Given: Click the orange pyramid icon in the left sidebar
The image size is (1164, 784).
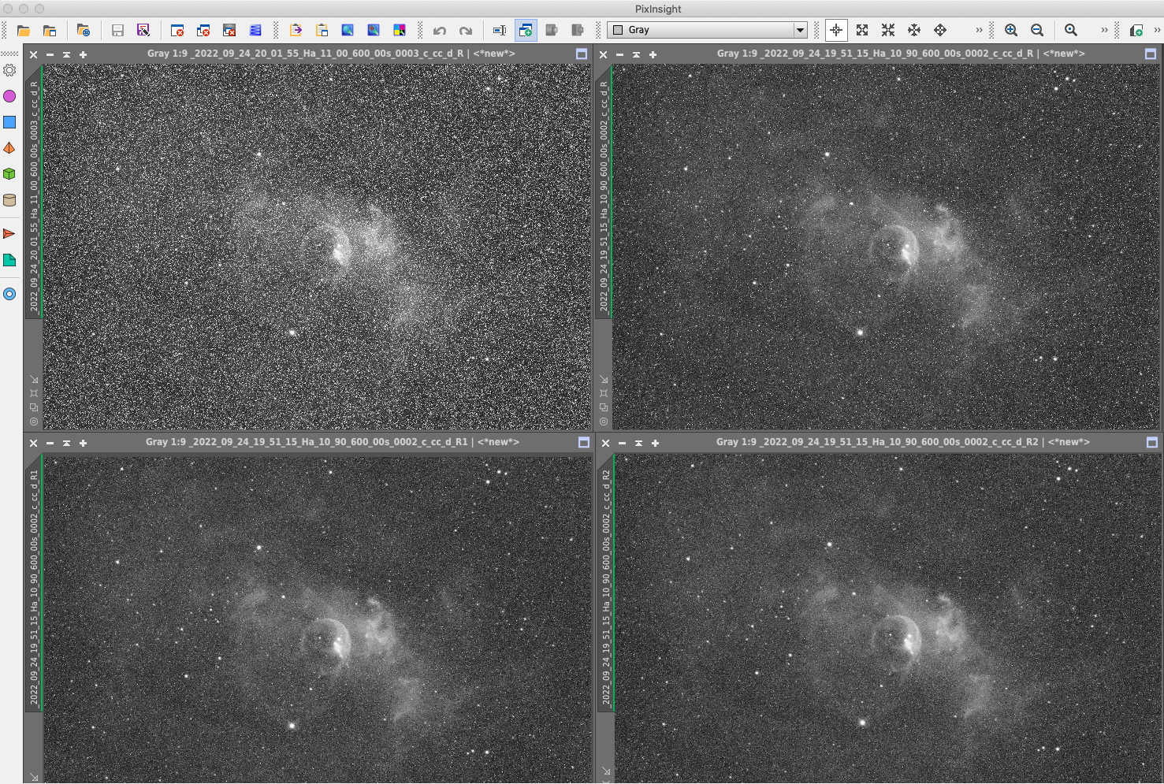Looking at the screenshot, I should coord(9,148).
